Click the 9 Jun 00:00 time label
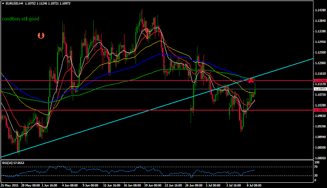Image resolution: width=327 pixels, height=188 pixels. click(x=91, y=185)
